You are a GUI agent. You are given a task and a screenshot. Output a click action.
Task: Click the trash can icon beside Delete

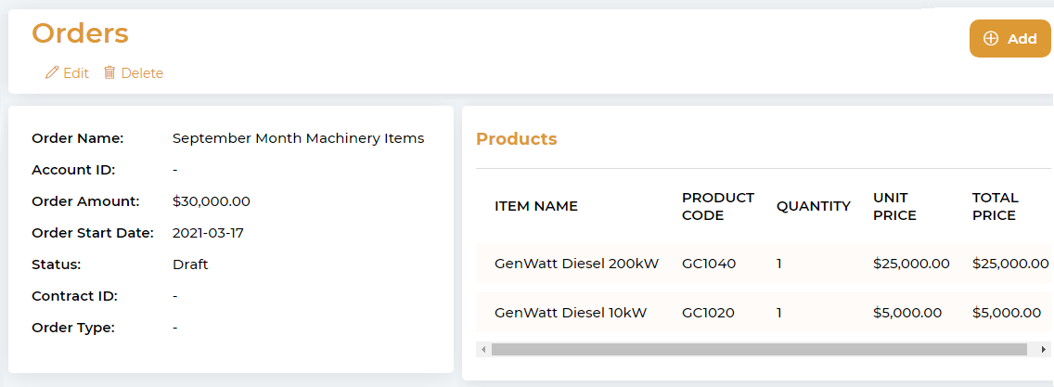coord(109,72)
